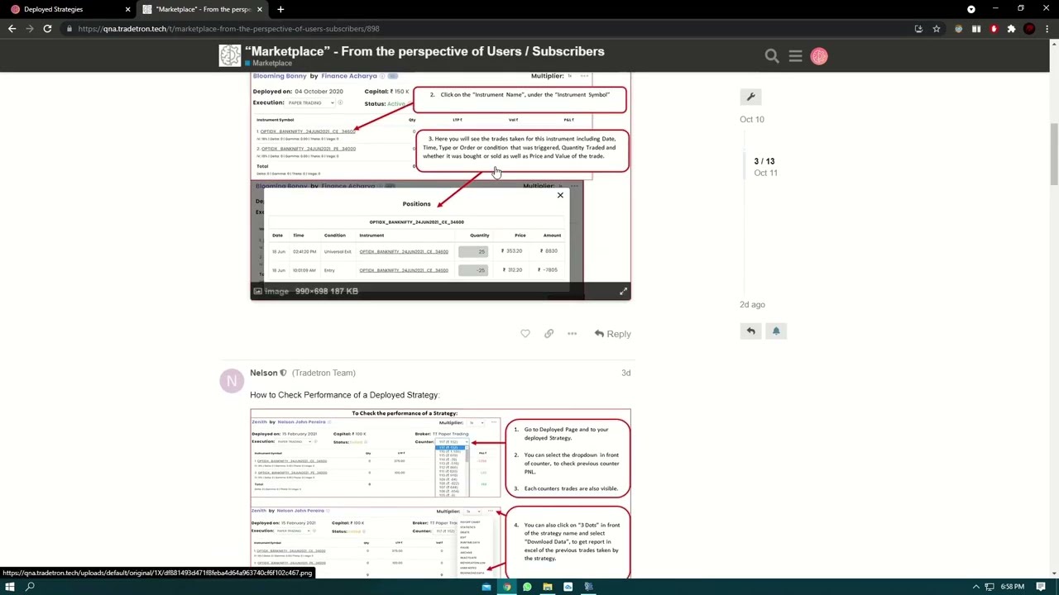Click the goggles face extension icon

coord(959,29)
